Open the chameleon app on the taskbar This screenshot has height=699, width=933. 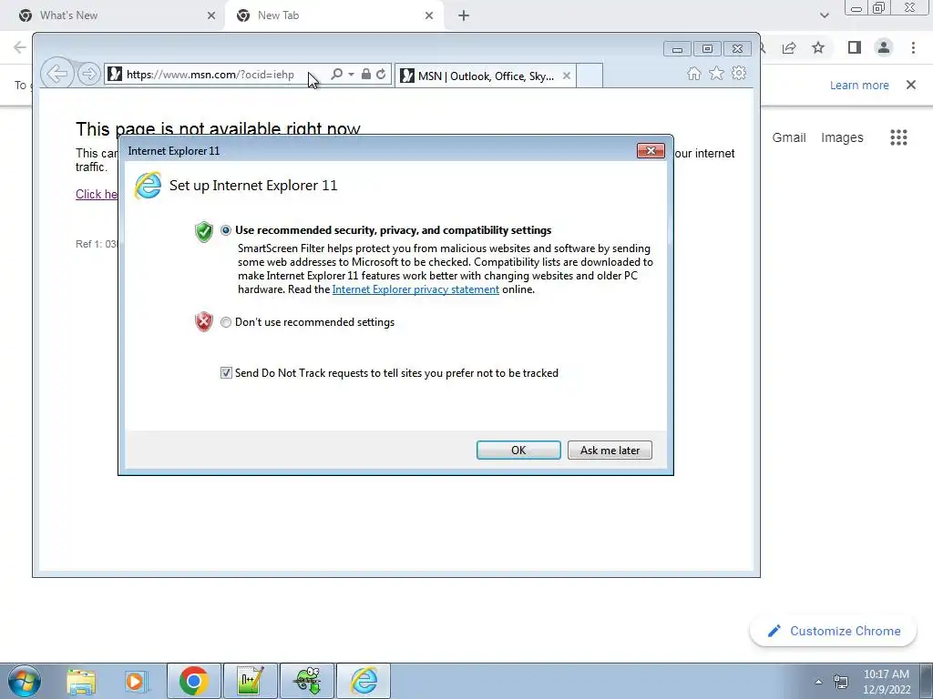coord(307,681)
